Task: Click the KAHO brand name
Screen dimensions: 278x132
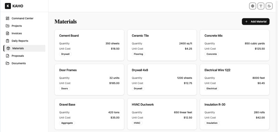Action: (18, 6)
